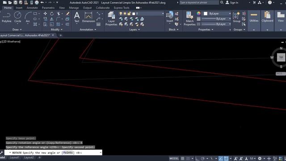Activate the Erase tool
The width and height of the screenshot is (286, 161).
tap(67, 14)
